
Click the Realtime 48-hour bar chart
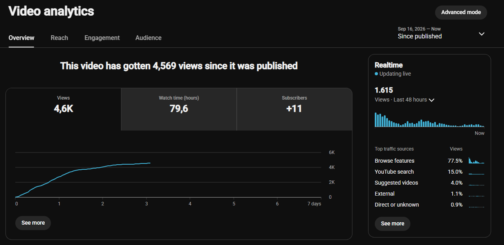tap(430, 120)
